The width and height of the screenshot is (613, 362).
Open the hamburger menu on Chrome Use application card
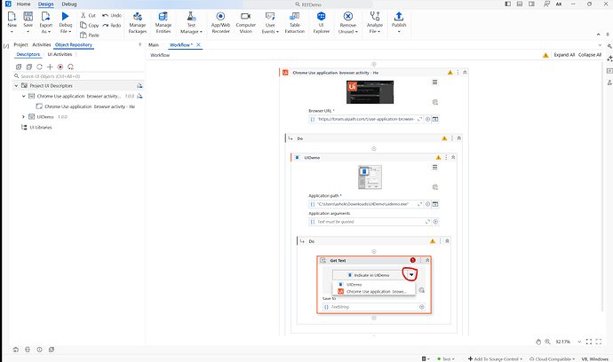(434, 82)
